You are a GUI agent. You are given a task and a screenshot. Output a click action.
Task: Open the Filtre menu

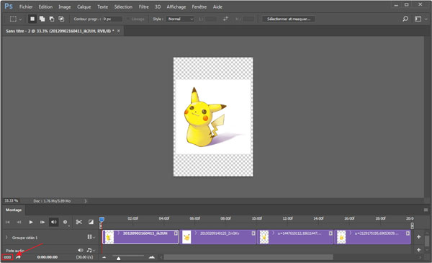143,7
